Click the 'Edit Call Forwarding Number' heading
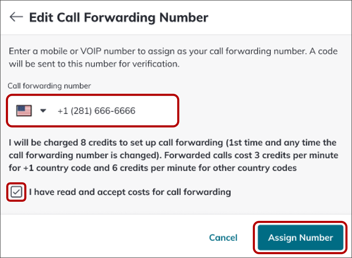 click(x=119, y=17)
